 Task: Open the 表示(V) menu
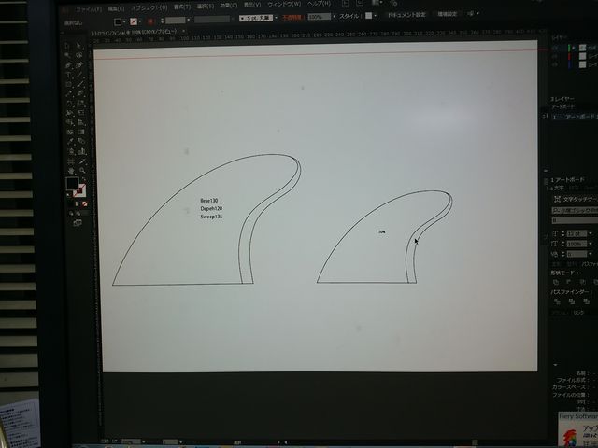coord(252,5)
